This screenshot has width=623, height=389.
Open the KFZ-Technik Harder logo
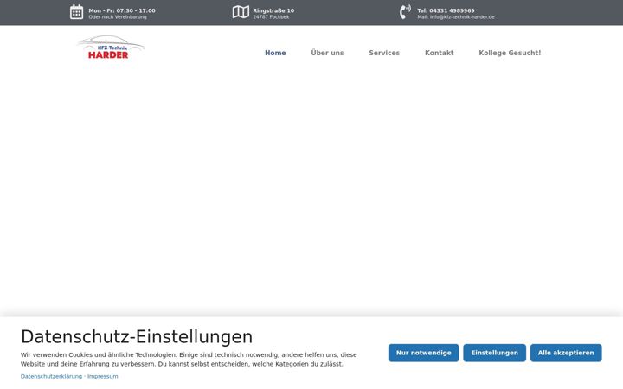coord(111,48)
